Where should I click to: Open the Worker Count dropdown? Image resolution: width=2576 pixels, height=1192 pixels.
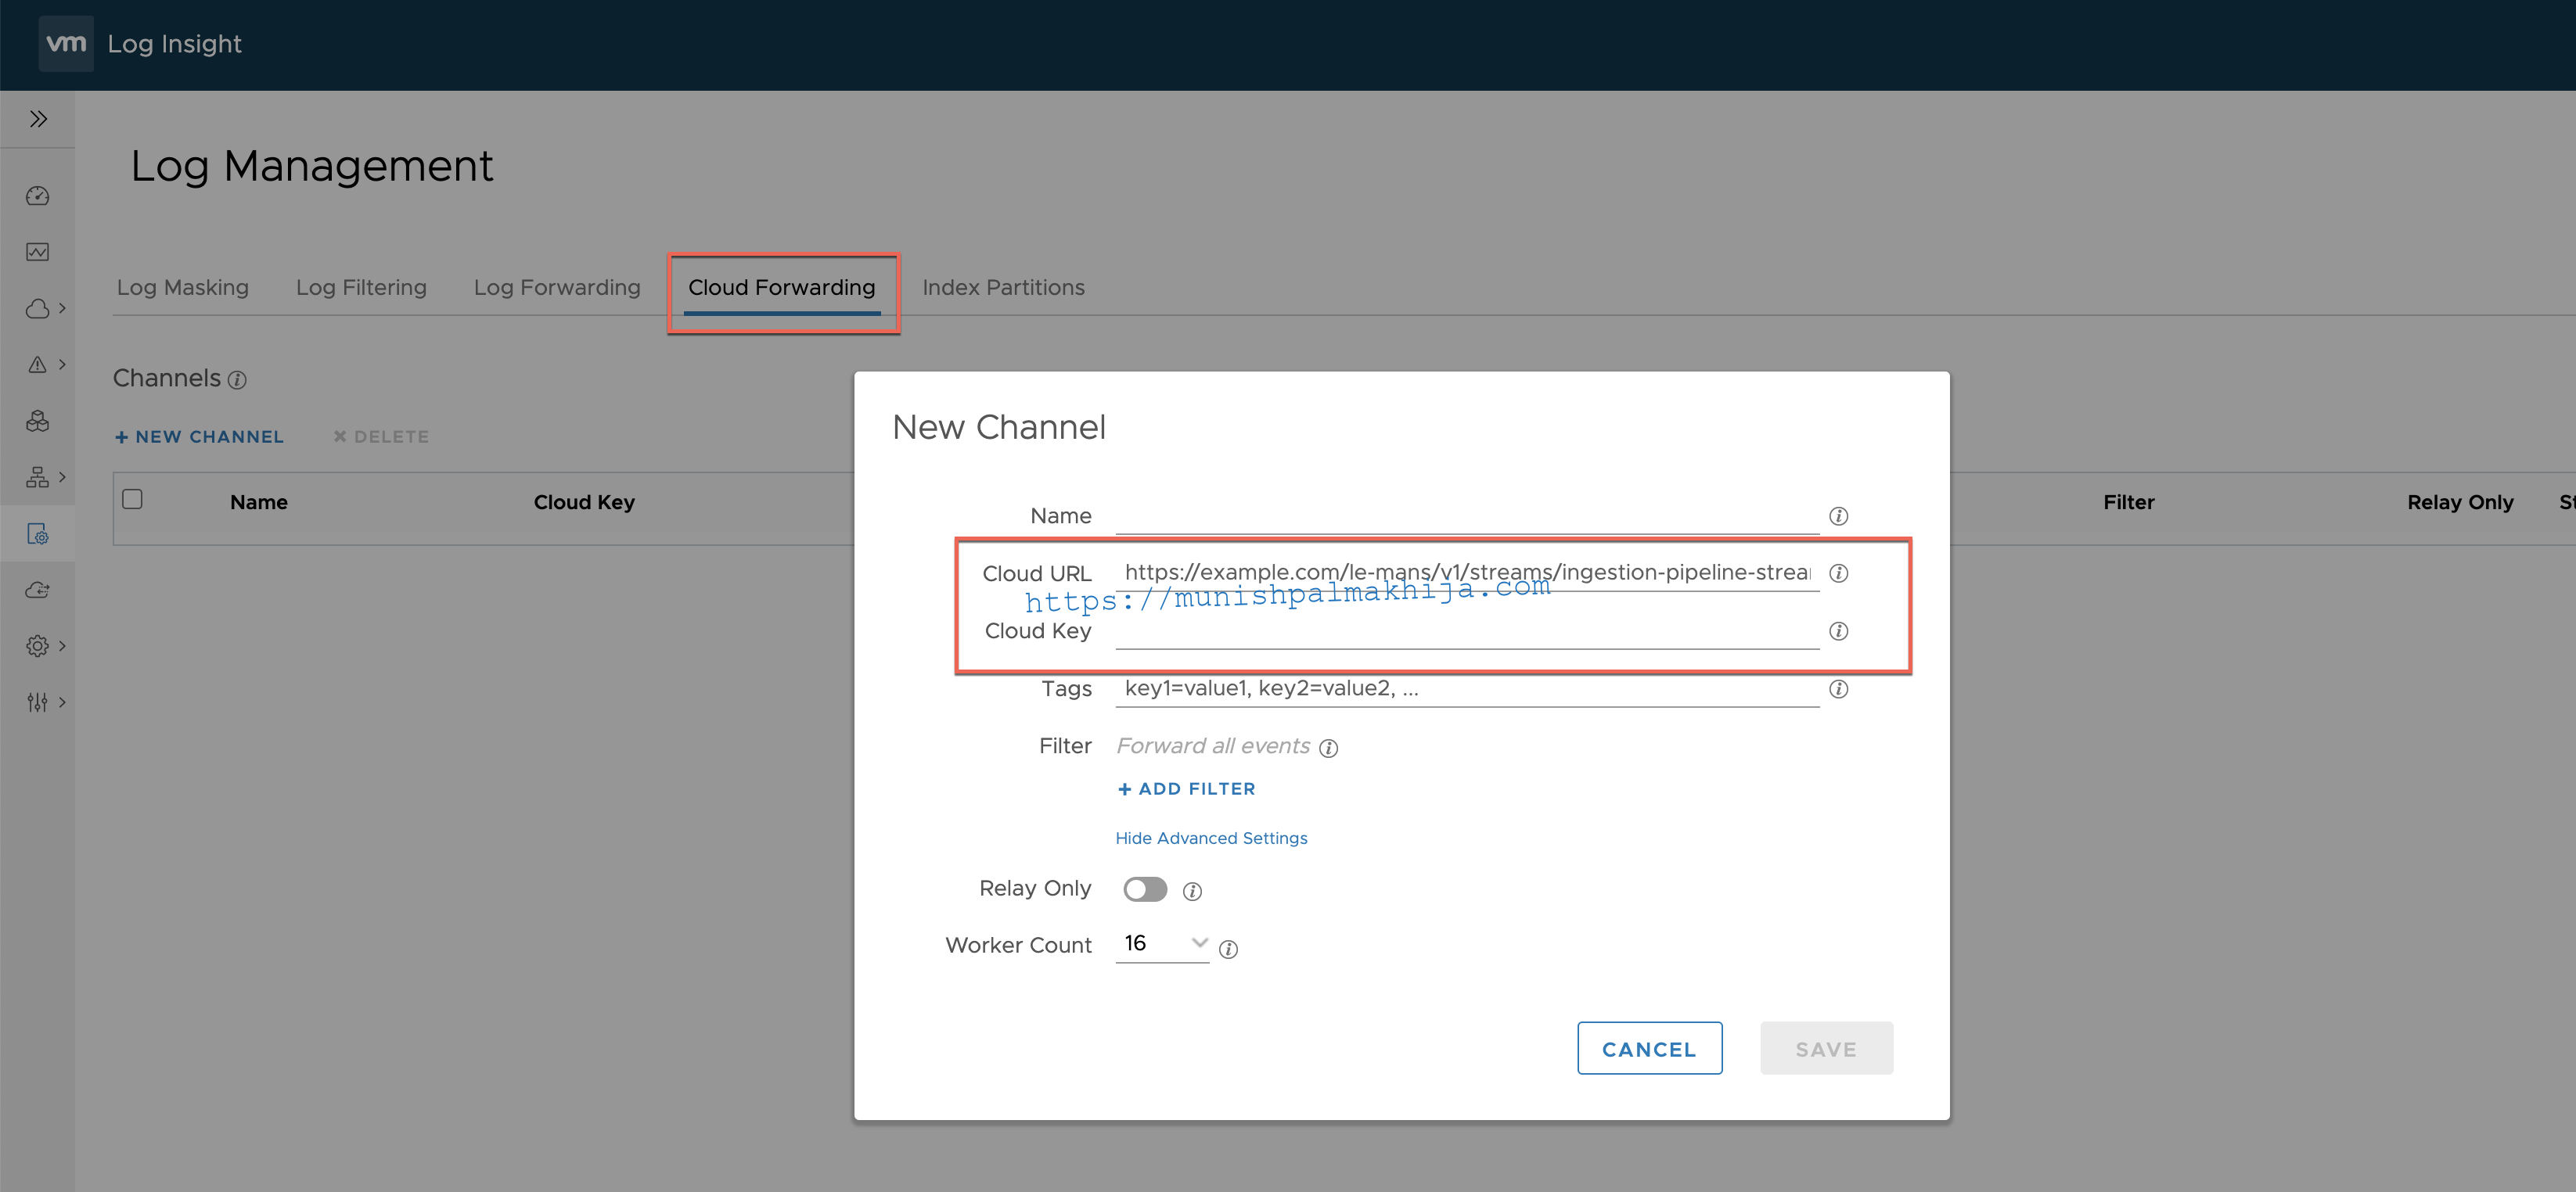click(1162, 944)
